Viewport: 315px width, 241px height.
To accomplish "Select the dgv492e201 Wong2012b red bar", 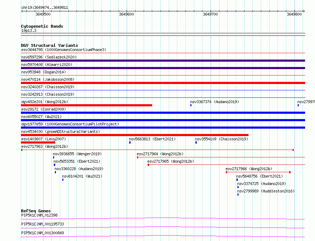I will [86, 105].
